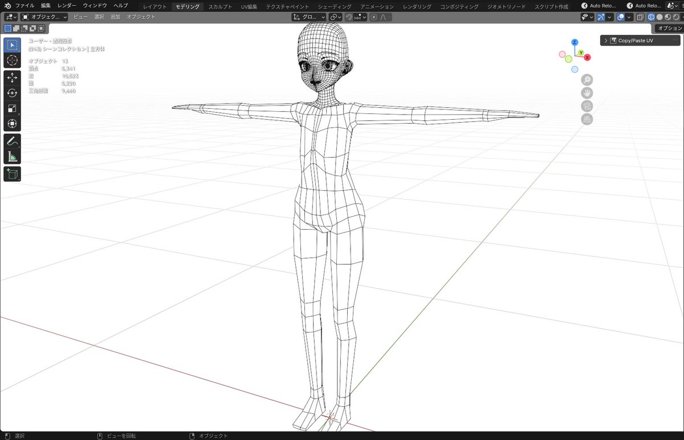Open the Blender logo menu
The width and height of the screenshot is (684, 440).
[7, 6]
